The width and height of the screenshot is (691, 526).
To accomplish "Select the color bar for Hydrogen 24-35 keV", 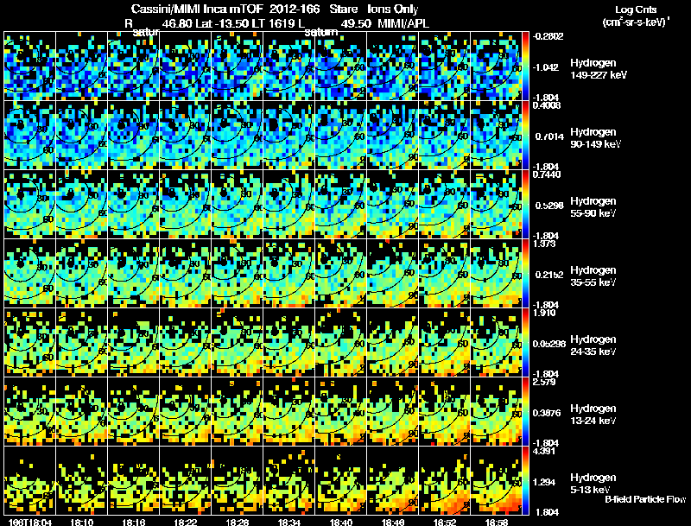I will pyautogui.click(x=525, y=343).
